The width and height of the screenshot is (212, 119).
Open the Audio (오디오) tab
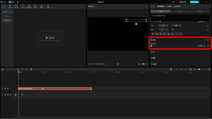point(10,6)
